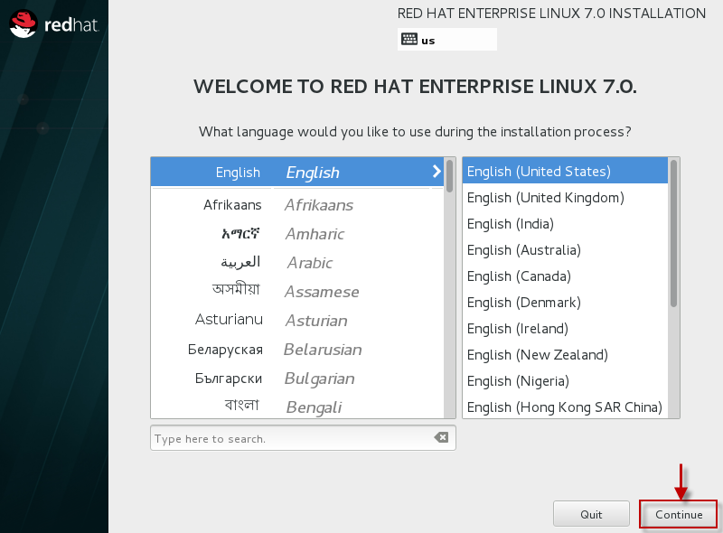
Task: Select Belarusian in the language list
Action: tap(297, 350)
